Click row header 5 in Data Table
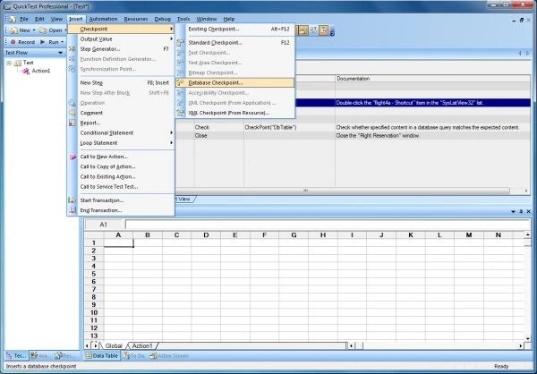The width and height of the screenshot is (537, 374). [x=94, y=274]
